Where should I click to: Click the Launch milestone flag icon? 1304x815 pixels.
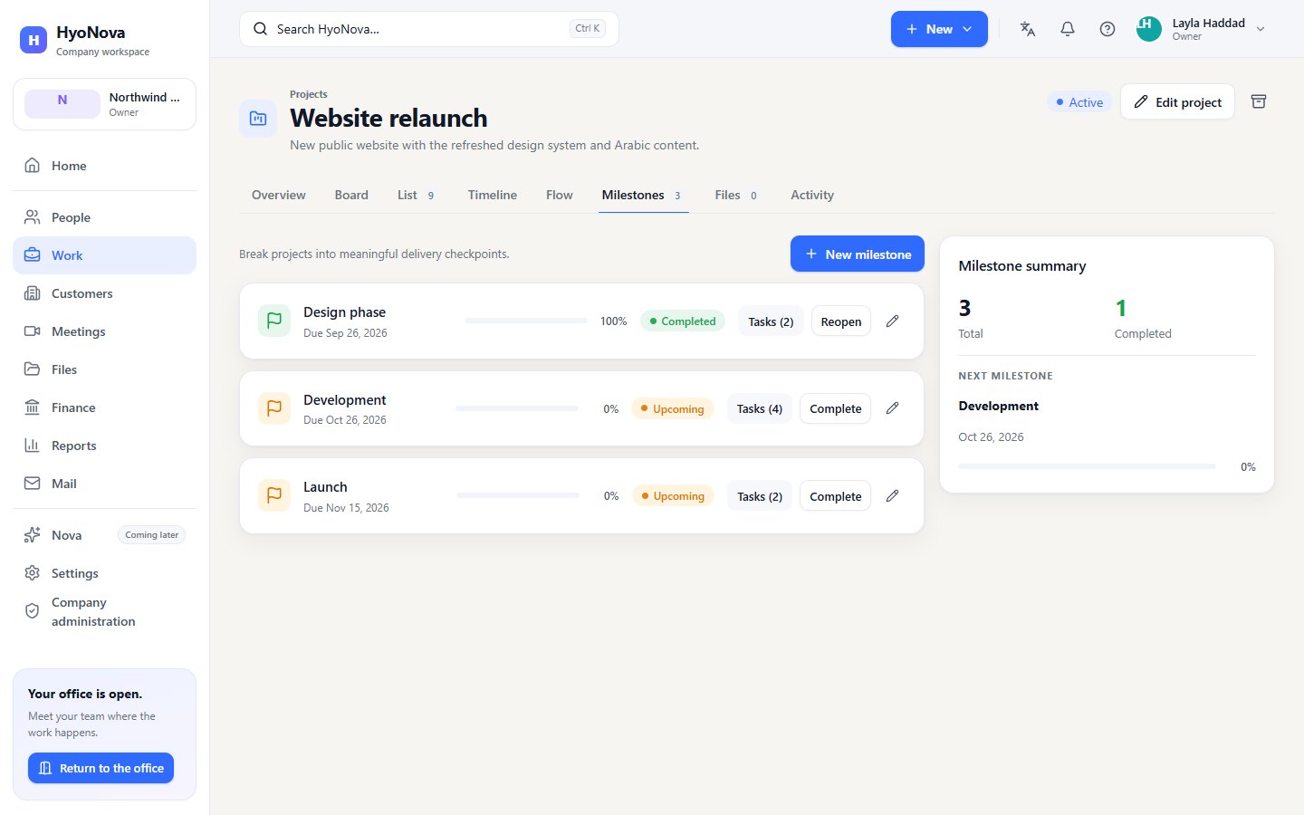pyautogui.click(x=274, y=496)
